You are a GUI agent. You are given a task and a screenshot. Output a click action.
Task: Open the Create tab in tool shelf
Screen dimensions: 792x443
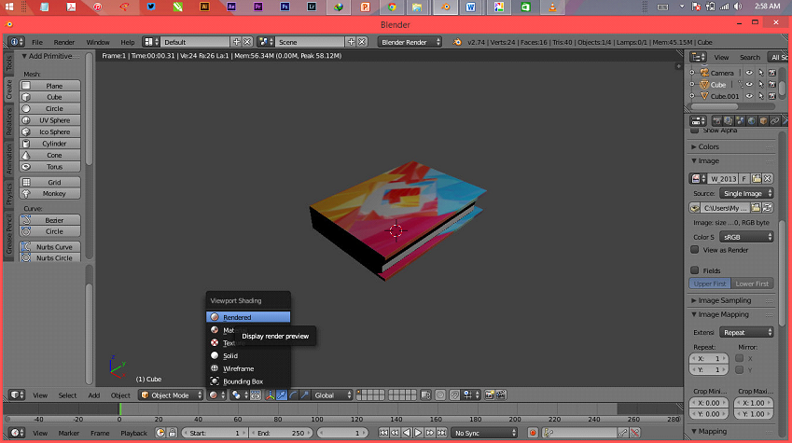(x=8, y=90)
